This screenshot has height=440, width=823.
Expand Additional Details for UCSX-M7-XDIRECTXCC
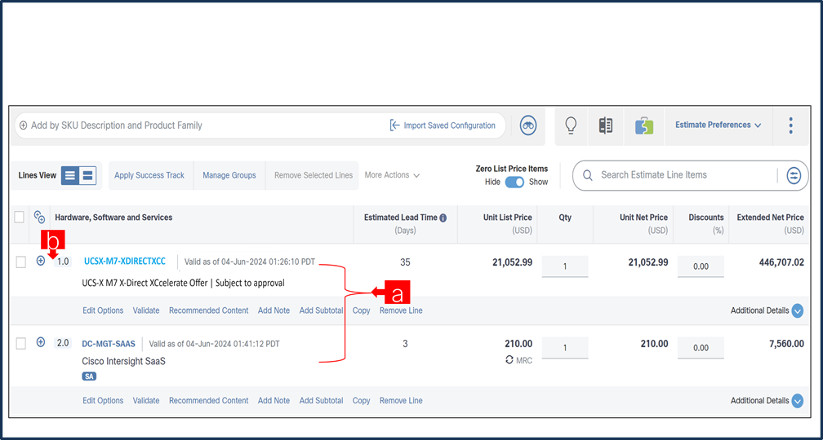[x=797, y=311]
